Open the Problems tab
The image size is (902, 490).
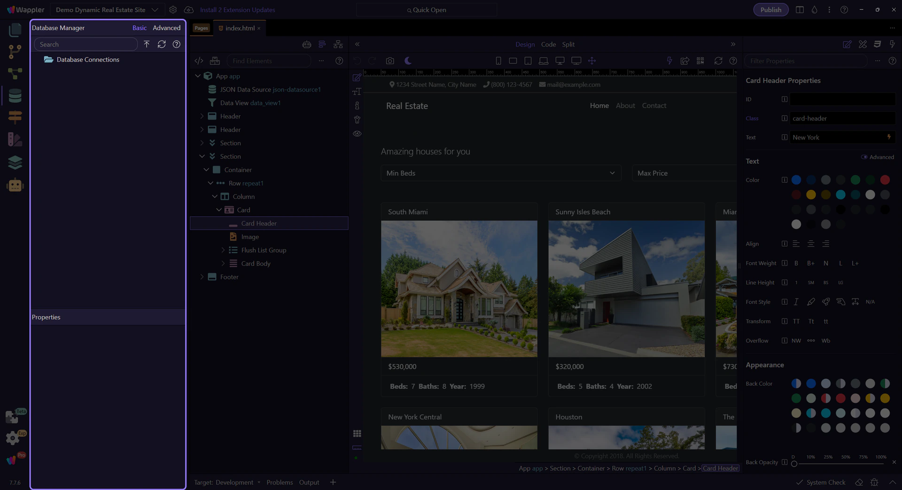(x=280, y=482)
